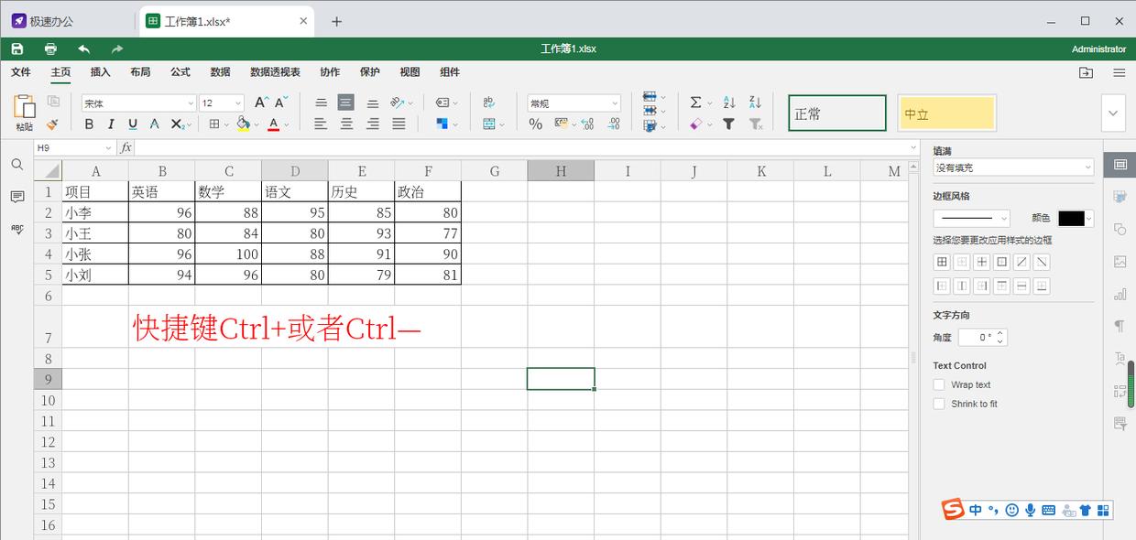The image size is (1136, 540).
Task: Click the format painter brush icon
Action: coord(53,124)
